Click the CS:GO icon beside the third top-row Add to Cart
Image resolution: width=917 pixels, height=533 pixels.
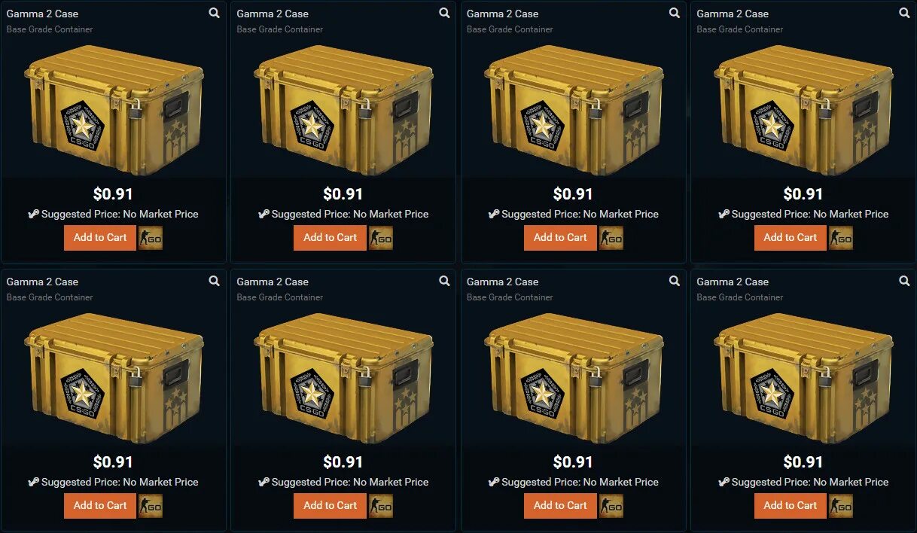611,238
